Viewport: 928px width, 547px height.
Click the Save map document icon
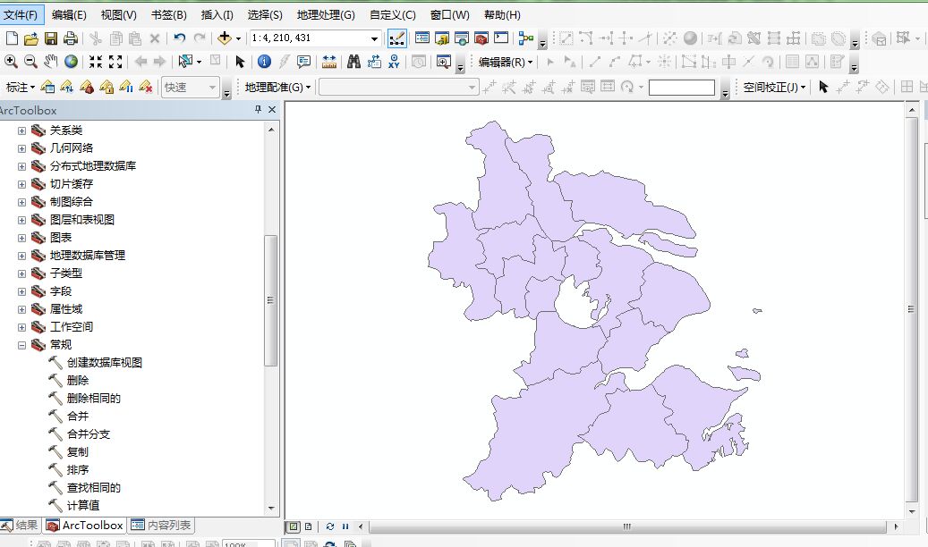[x=51, y=38]
